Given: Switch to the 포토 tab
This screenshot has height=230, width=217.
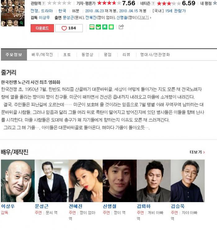Looking at the screenshot, I should 67,54.
